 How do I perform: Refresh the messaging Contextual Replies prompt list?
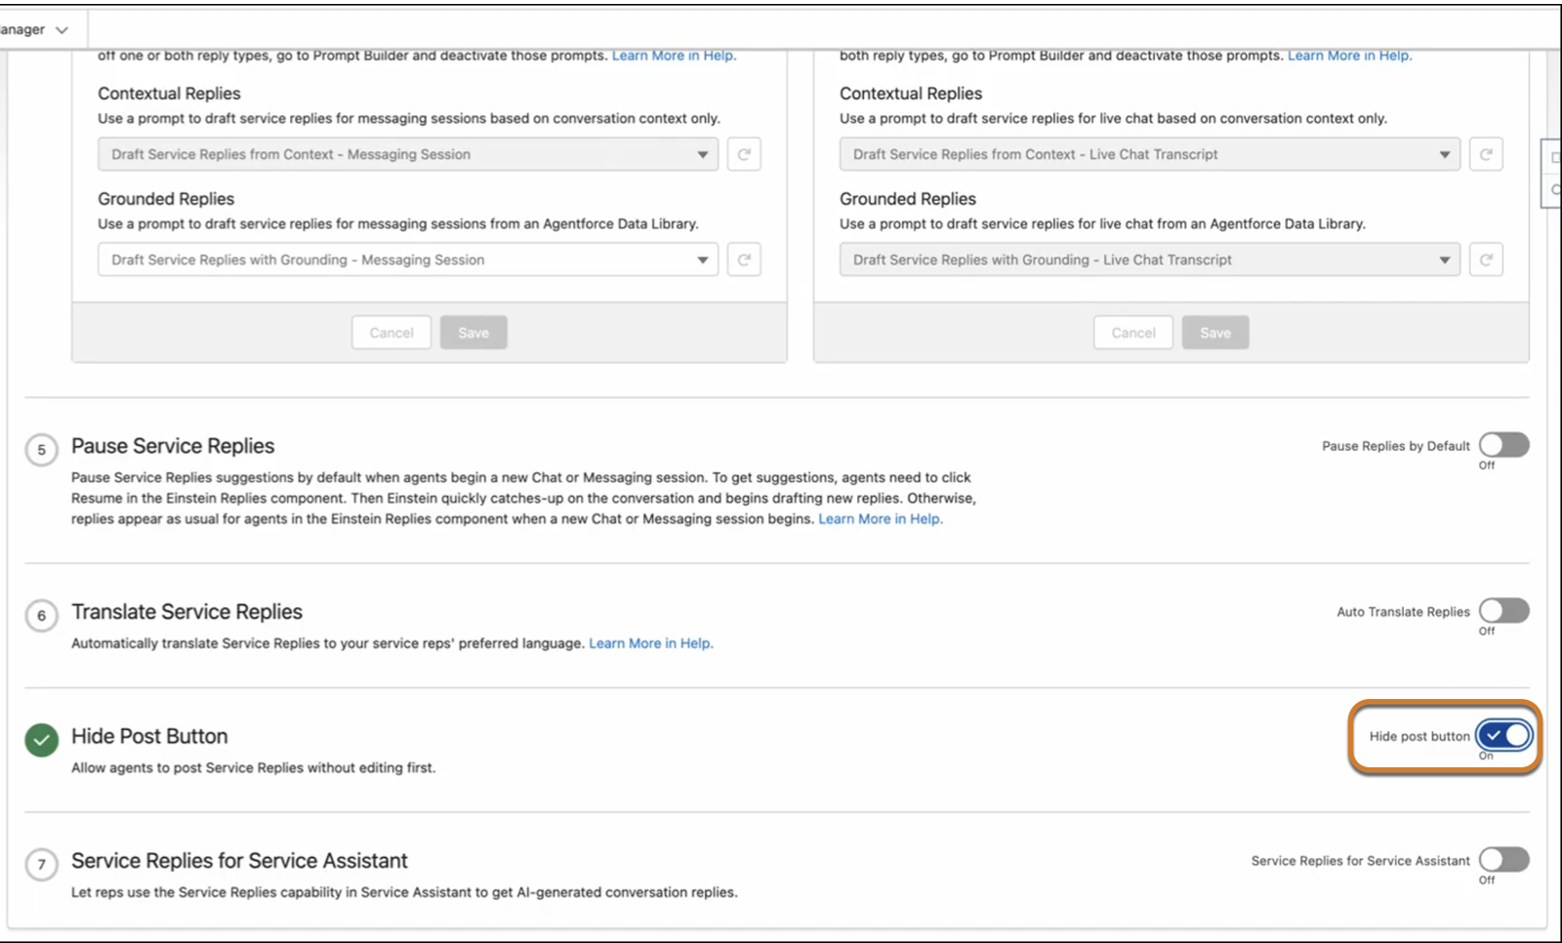(744, 154)
